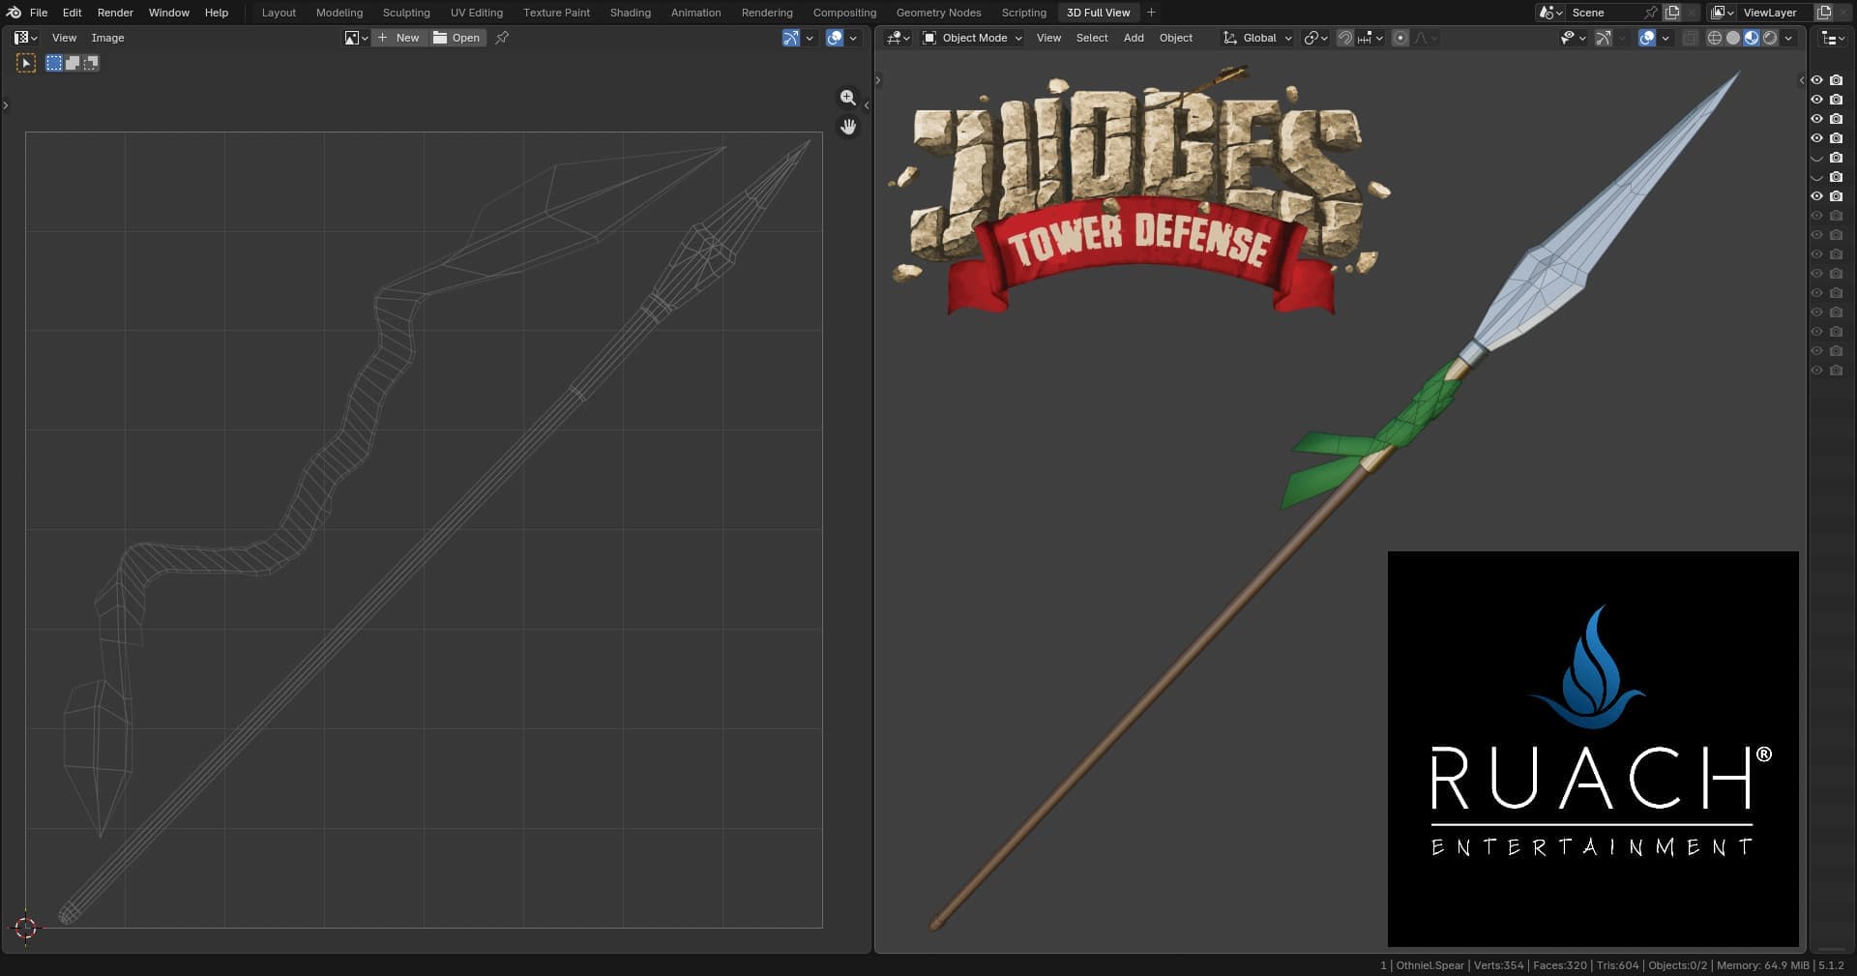Click the ViewLayer name field
The image size is (1857, 976).
click(1776, 13)
